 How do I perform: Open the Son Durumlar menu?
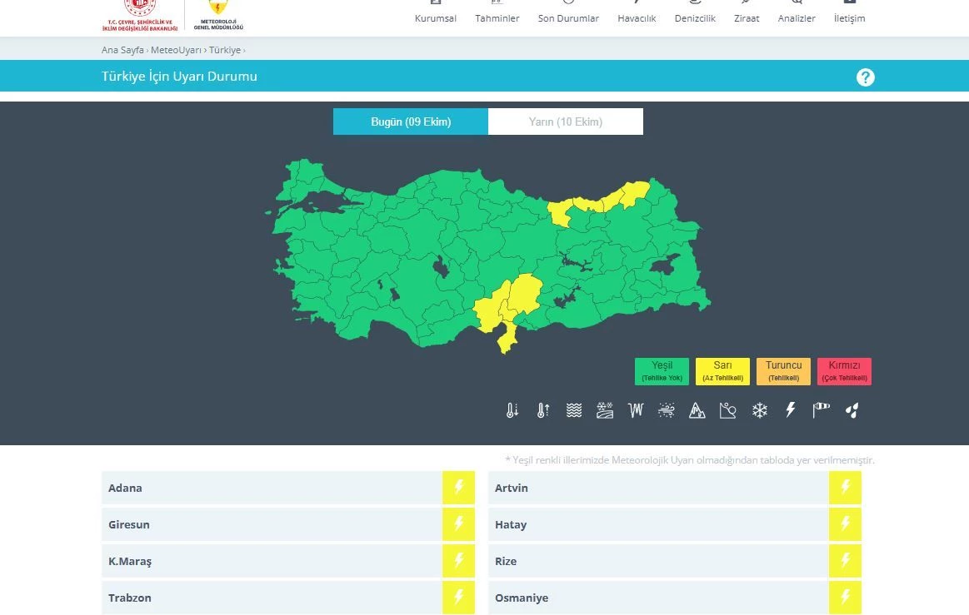tap(568, 18)
